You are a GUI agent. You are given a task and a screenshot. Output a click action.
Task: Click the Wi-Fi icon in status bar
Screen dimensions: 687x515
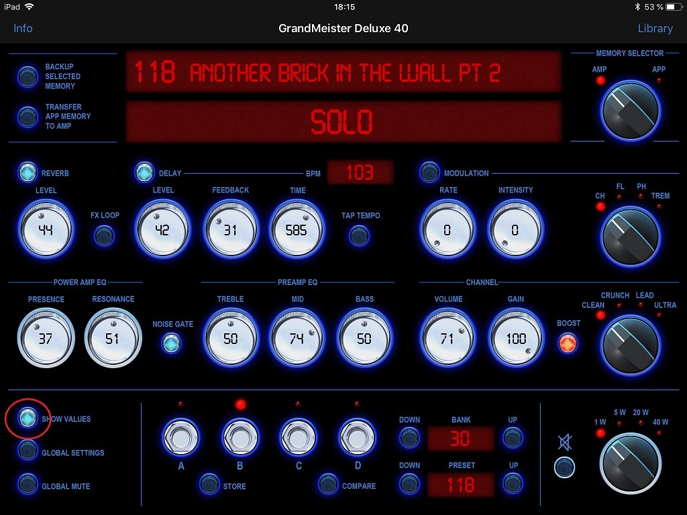click(29, 7)
